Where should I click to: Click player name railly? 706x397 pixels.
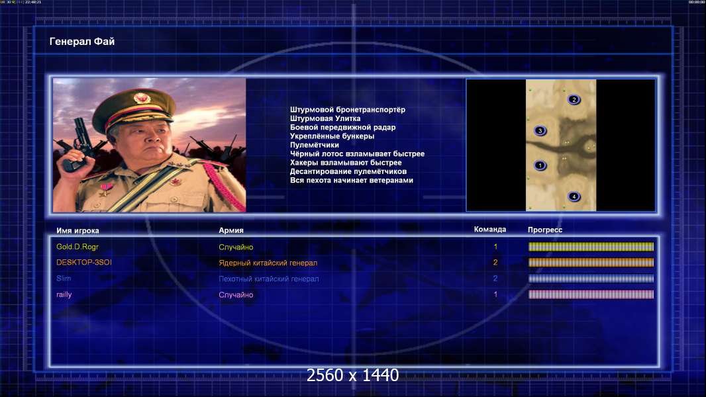(64, 294)
